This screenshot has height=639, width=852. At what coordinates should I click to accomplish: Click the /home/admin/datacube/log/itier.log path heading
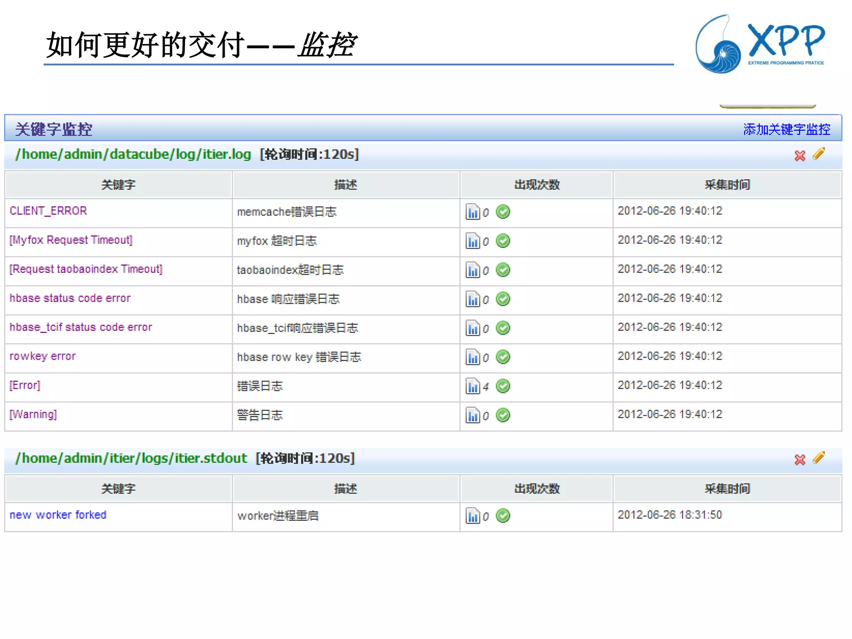[133, 154]
